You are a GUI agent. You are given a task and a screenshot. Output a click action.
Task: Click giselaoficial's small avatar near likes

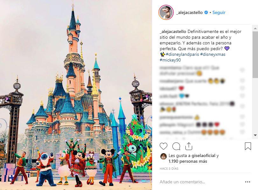[164, 156]
